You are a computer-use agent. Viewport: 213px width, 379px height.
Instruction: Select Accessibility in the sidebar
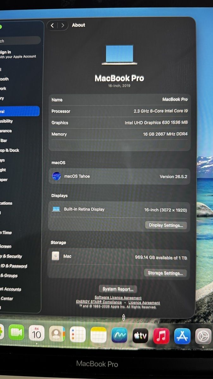tap(6, 121)
